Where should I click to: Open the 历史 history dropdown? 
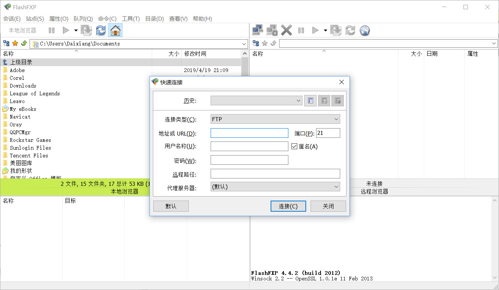coord(256,100)
